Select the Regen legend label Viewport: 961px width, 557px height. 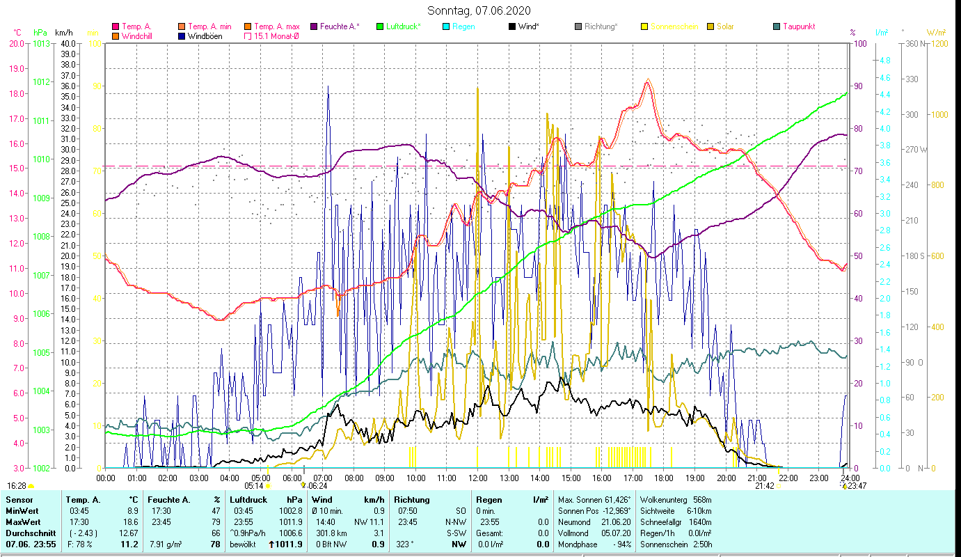pos(463,27)
